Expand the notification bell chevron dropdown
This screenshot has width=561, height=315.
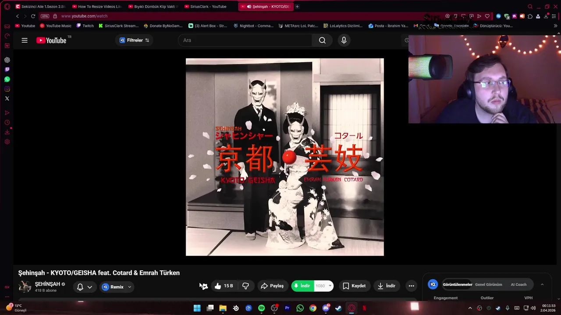point(90,287)
